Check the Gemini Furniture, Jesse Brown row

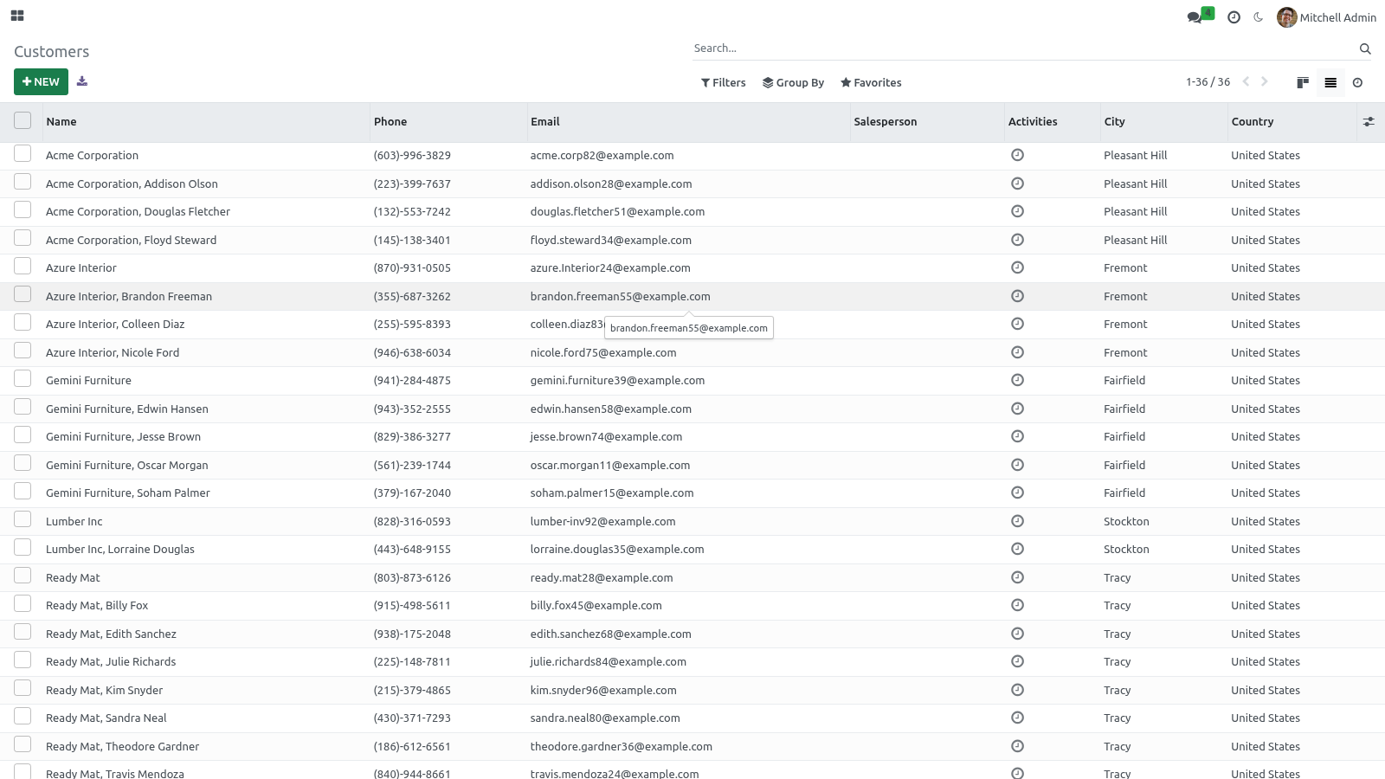pyautogui.click(x=23, y=435)
